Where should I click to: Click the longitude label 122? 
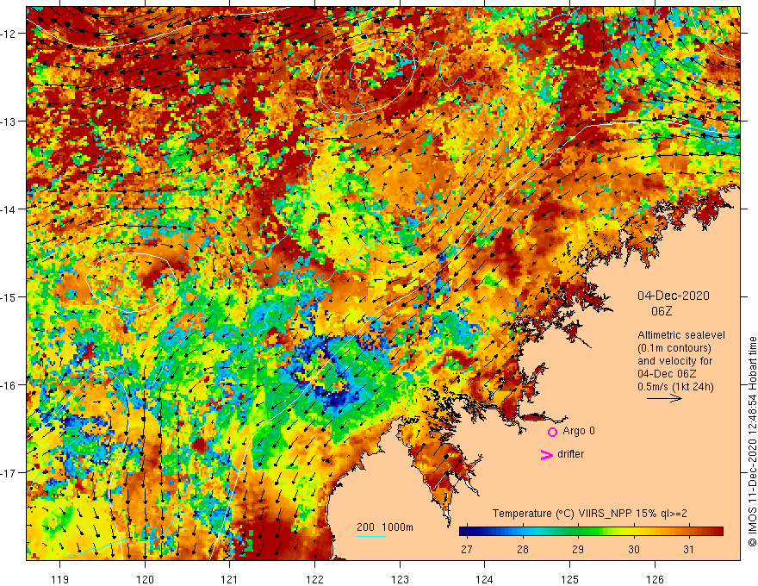pyautogui.click(x=314, y=579)
